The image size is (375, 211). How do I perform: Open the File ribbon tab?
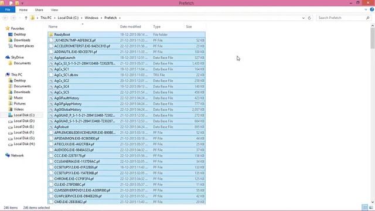[x=8, y=10]
